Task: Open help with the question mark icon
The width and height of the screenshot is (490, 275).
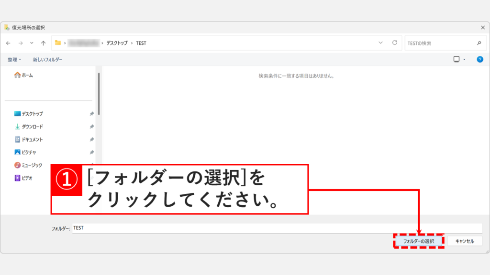Action: pyautogui.click(x=479, y=59)
